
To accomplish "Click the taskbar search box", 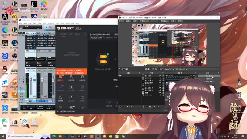I will click(28, 137).
